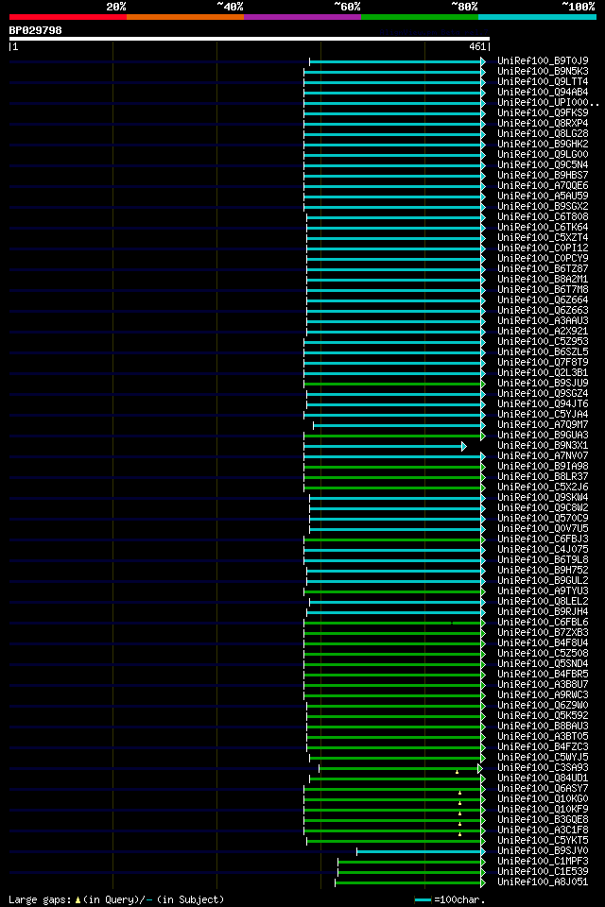
Task: Click the UniRef100_Q7F8T9 label
Action: click(543, 363)
